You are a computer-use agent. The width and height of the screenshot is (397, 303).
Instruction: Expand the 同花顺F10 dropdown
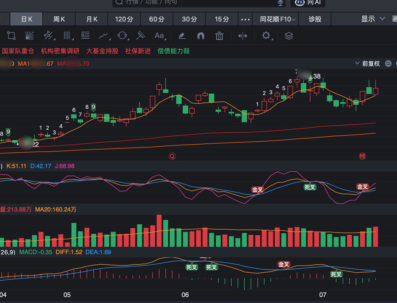pyautogui.click(x=278, y=19)
